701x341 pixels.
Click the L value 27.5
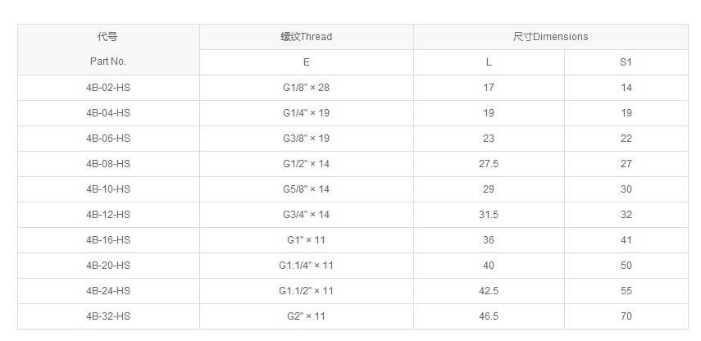tap(489, 164)
